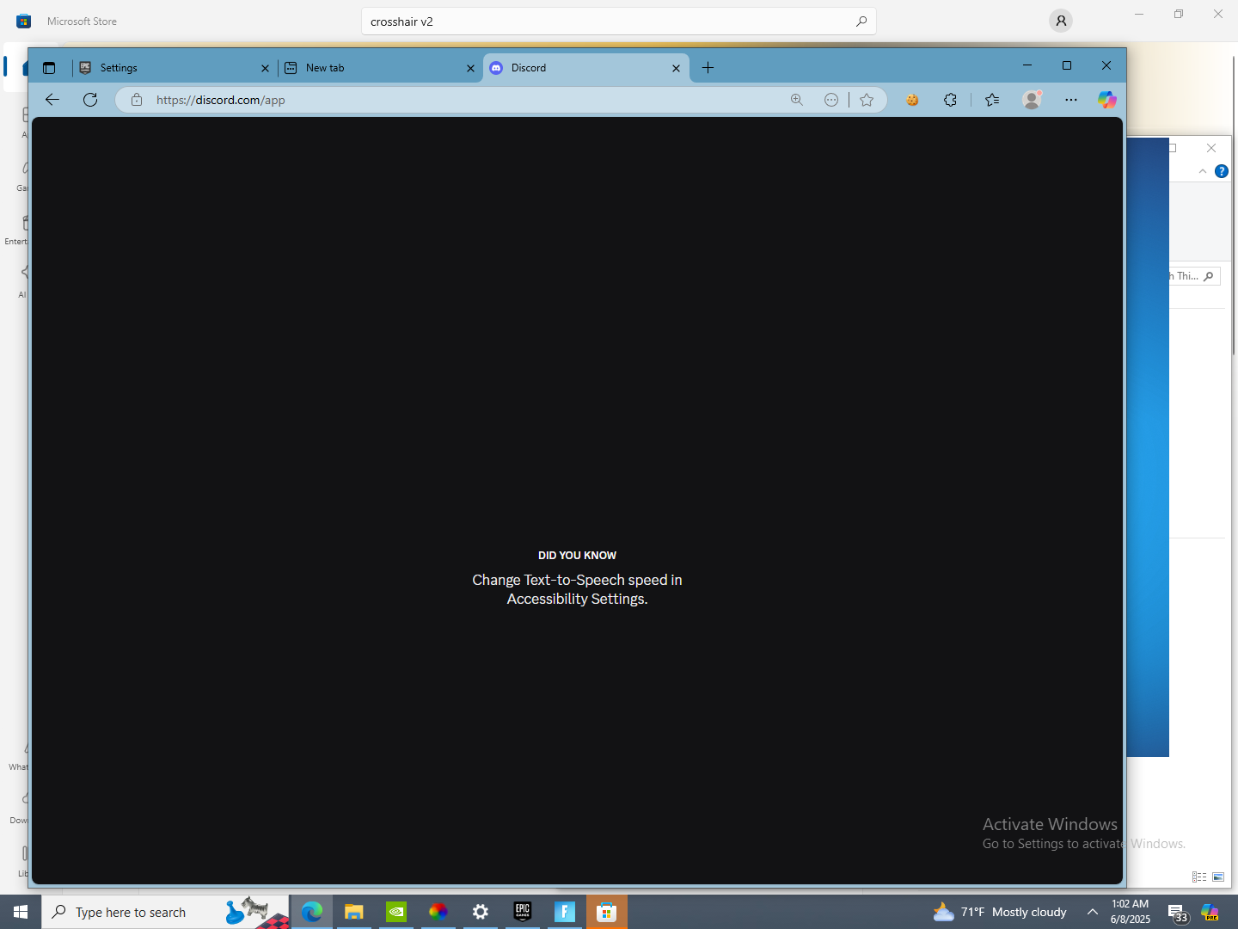This screenshot has height=929, width=1238.
Task: Open the help icon in background window
Action: click(x=1222, y=171)
